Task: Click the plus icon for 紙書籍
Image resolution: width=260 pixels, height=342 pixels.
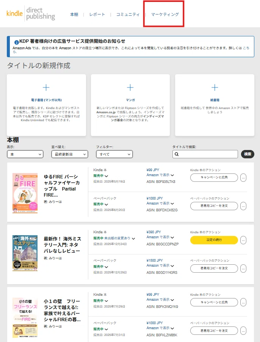Action: point(215,87)
